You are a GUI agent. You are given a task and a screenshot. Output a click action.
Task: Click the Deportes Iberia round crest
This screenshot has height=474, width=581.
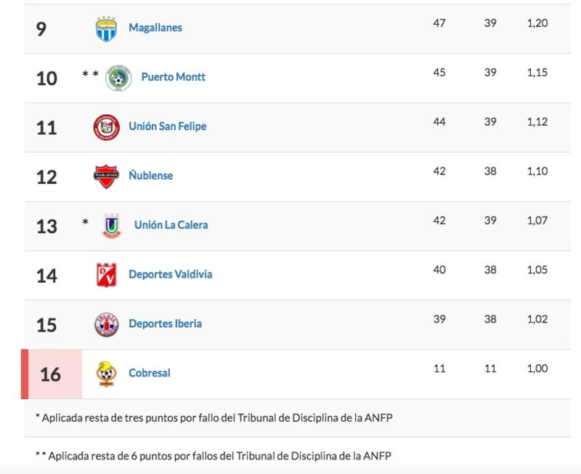point(106,324)
